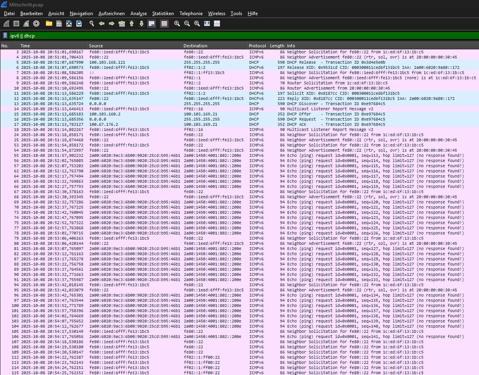Image resolution: width=479 pixels, height=375 pixels.
Task: Start a new packet capture
Action: coord(7,23)
